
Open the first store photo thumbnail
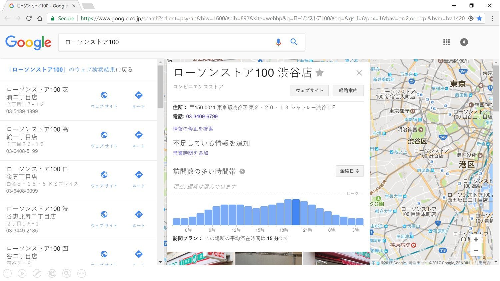point(200,258)
